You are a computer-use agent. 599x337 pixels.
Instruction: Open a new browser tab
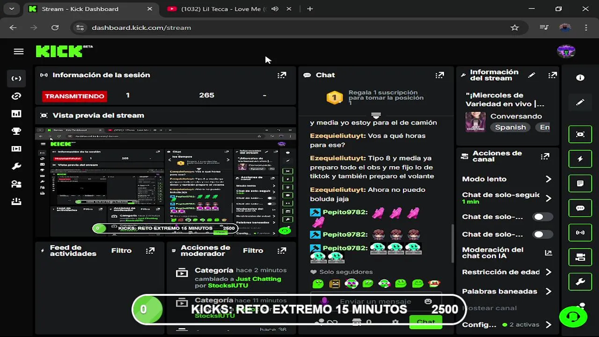tap(310, 9)
